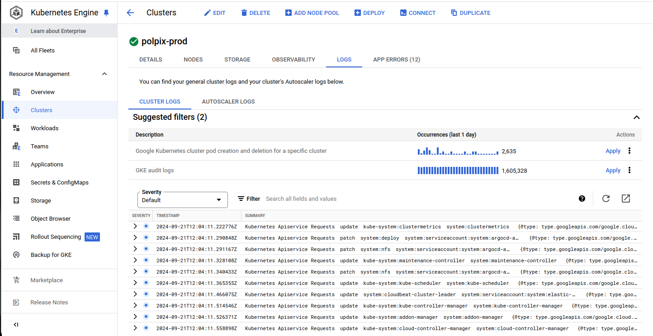Click the Duplicate button
The height and width of the screenshot is (336, 653).
click(x=471, y=13)
